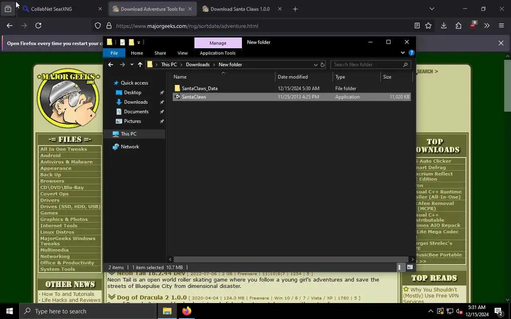Switch to large icons view in status bar
Image resolution: width=511 pixels, height=319 pixels.
click(x=410, y=268)
